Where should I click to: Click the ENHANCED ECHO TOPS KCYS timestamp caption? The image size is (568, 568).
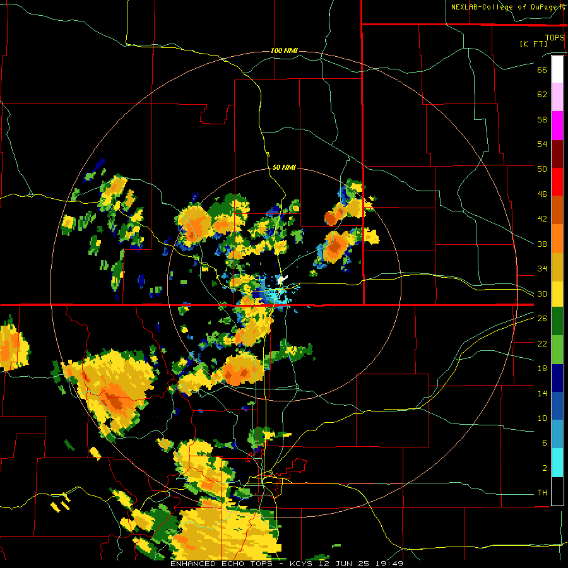(x=287, y=564)
